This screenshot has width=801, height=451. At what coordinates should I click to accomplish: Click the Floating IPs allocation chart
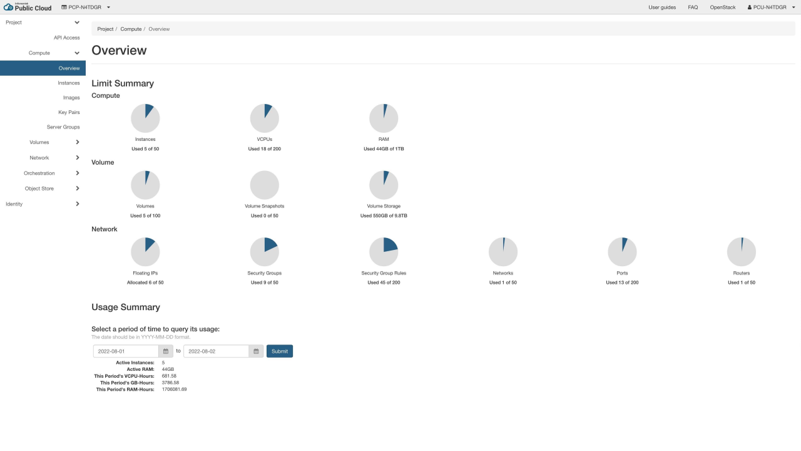(x=145, y=251)
